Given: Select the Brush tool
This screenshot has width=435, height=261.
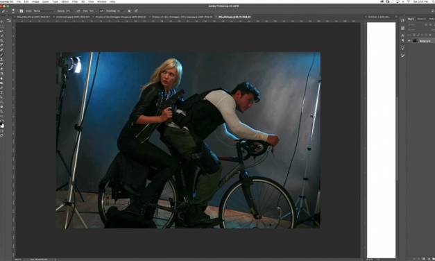Looking at the screenshot, I should point(2,54).
